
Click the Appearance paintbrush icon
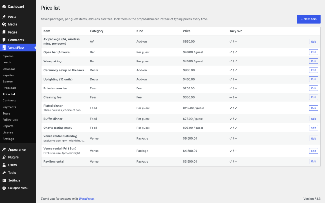(4, 149)
